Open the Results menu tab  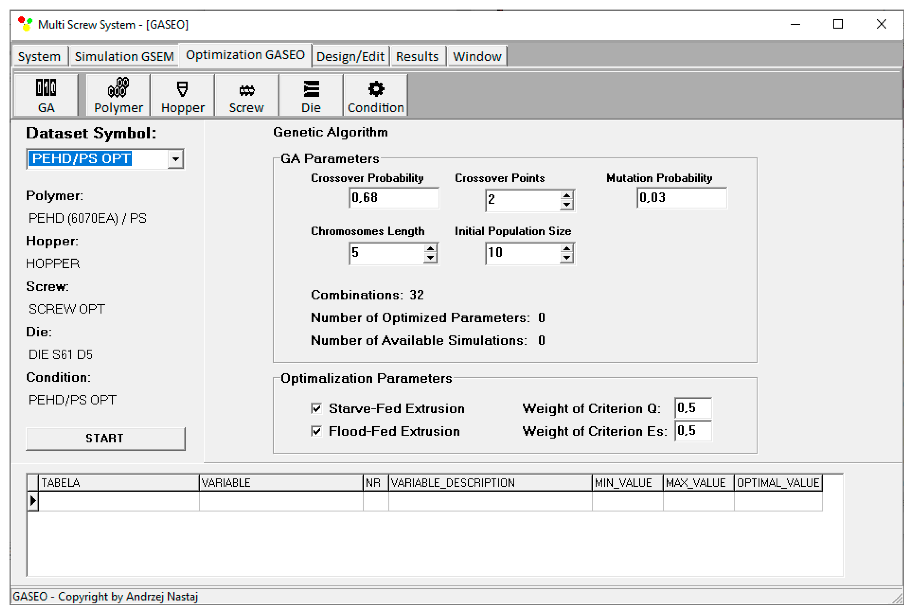point(417,57)
